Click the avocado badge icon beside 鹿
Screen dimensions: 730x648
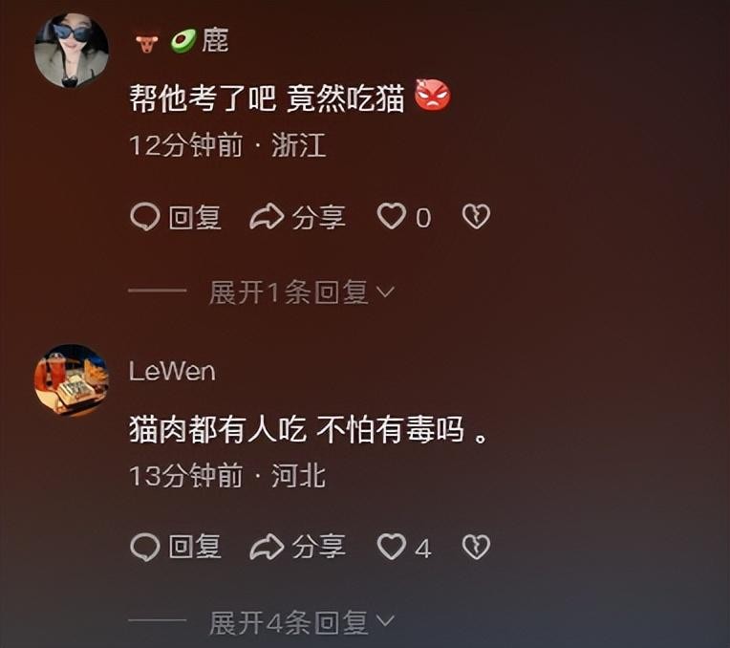pyautogui.click(x=182, y=40)
